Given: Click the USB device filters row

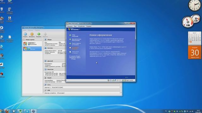Looking at the screenshot, I should coord(82,93).
